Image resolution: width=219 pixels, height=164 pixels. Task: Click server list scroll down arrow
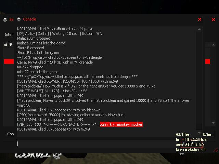pyautogui.click(x=213, y=123)
